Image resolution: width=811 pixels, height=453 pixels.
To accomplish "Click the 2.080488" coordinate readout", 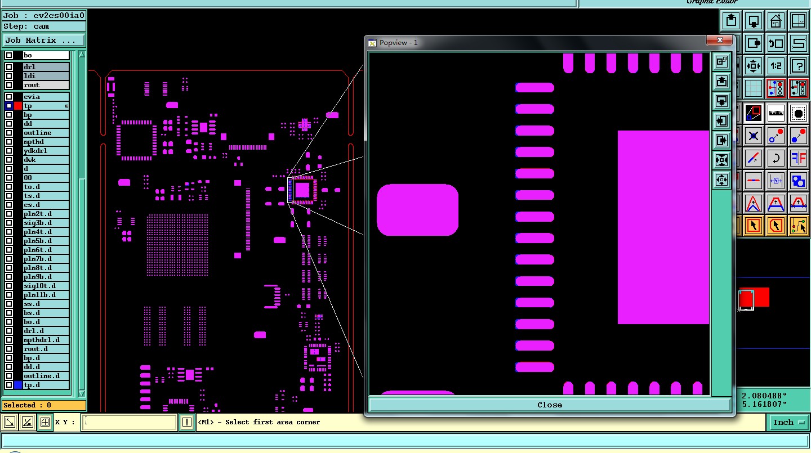I will 764,396.
